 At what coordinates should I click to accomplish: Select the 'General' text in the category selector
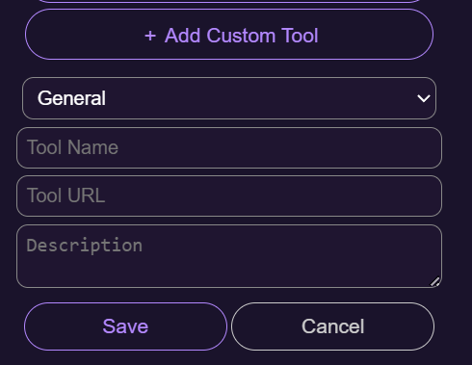click(71, 98)
